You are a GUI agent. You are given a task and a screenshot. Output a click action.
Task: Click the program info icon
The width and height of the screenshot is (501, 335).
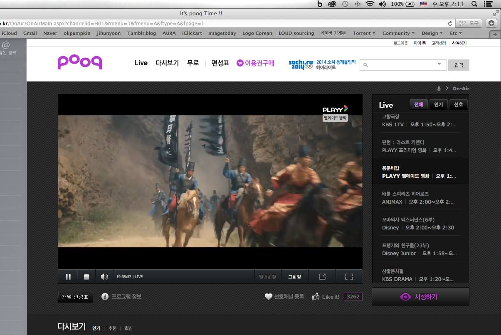point(105,296)
